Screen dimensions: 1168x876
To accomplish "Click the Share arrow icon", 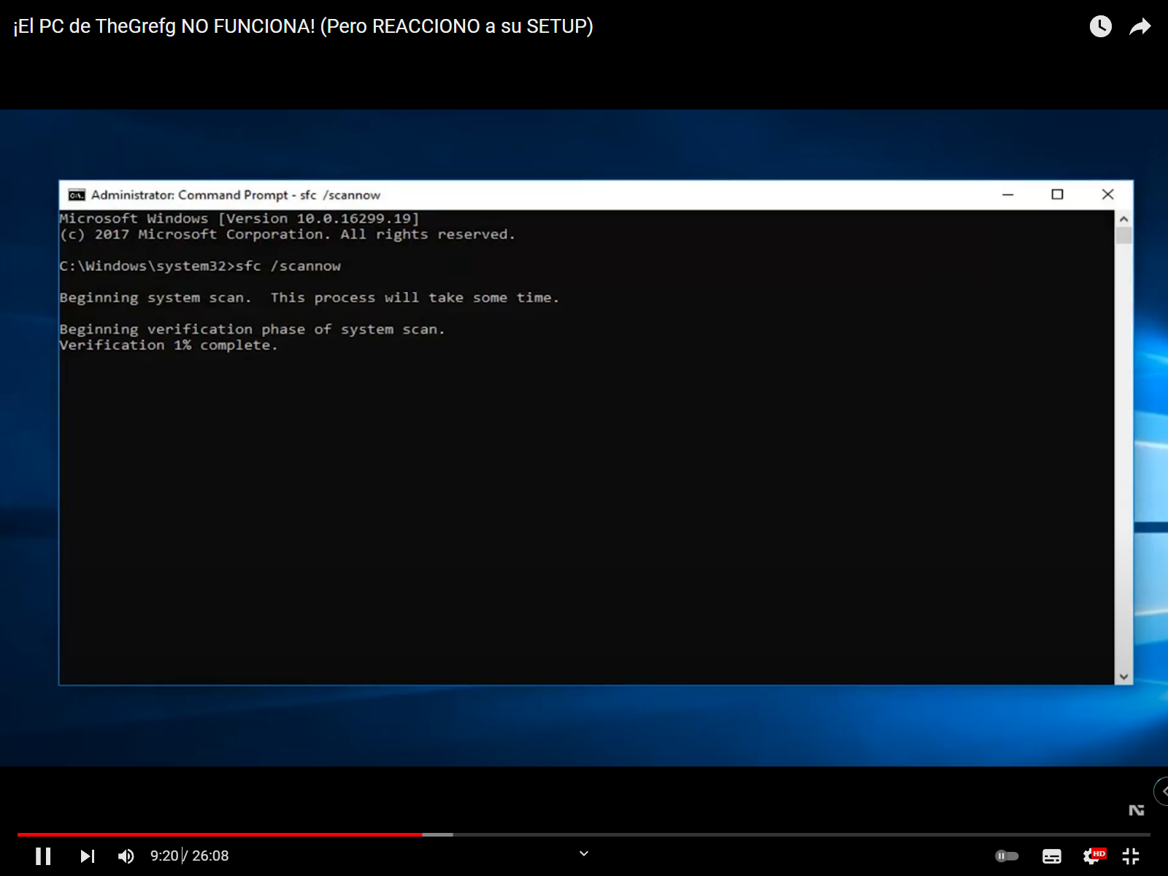I will pos(1140,27).
